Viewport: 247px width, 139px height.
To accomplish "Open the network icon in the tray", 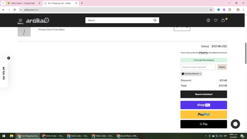I will (x=217, y=136).
